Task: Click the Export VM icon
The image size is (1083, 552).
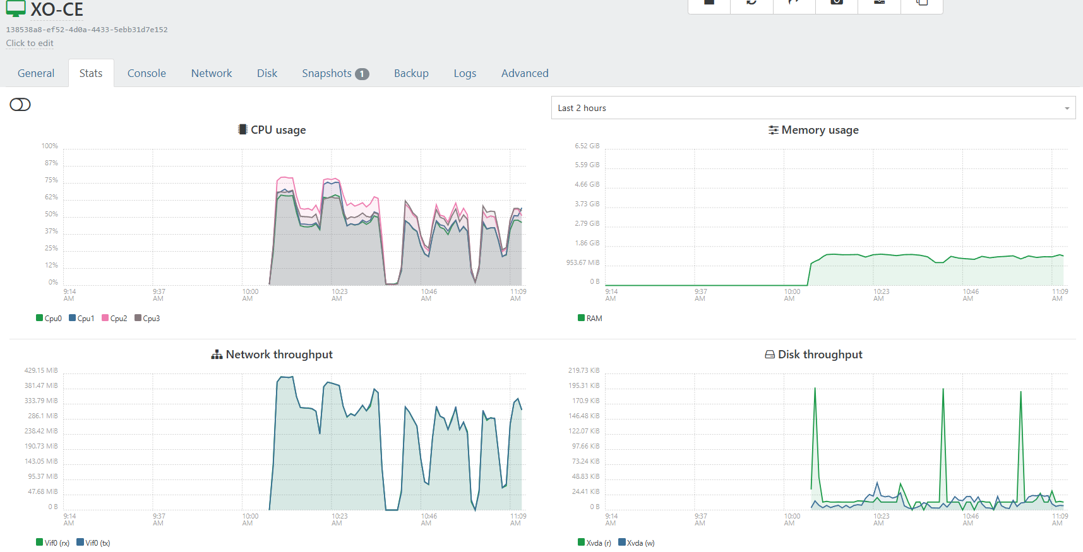Action: coord(879,3)
